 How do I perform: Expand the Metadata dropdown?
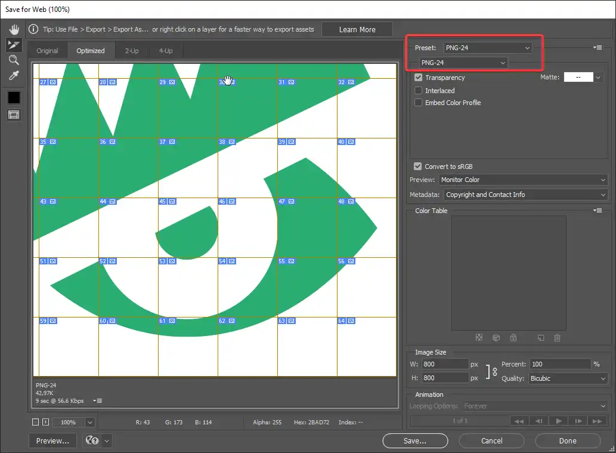525,195
